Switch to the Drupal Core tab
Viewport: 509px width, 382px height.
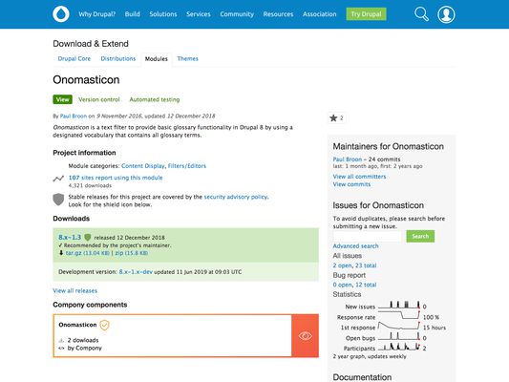click(x=74, y=59)
